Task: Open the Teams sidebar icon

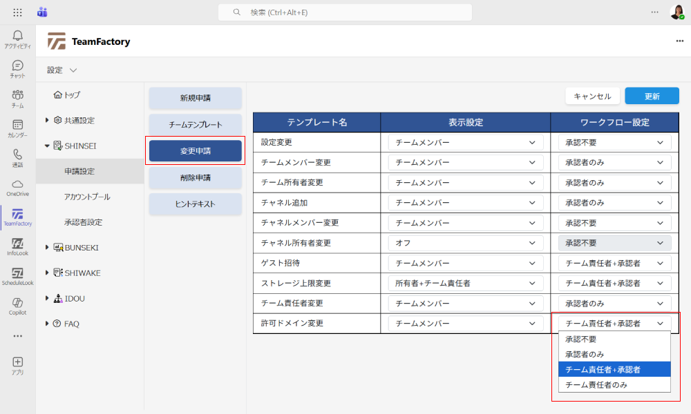Action: click(17, 98)
